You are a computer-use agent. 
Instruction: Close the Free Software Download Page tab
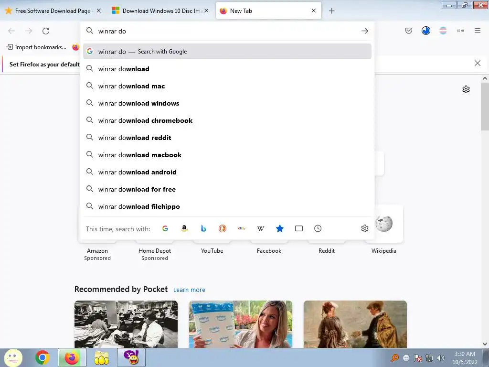click(x=99, y=11)
